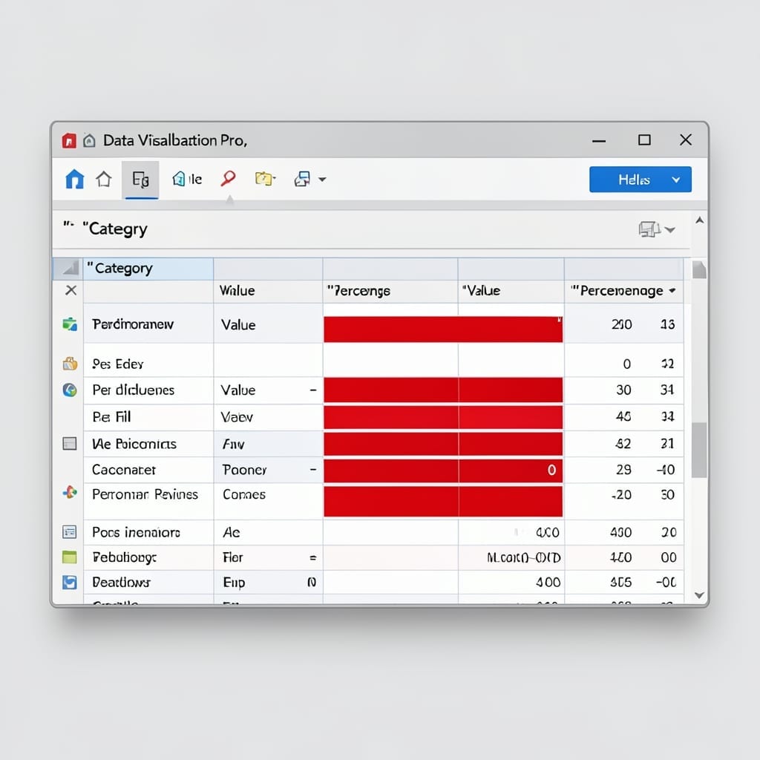760x760 pixels.
Task: Click the green icon beside Perdinoranew row
Action: tap(70, 324)
